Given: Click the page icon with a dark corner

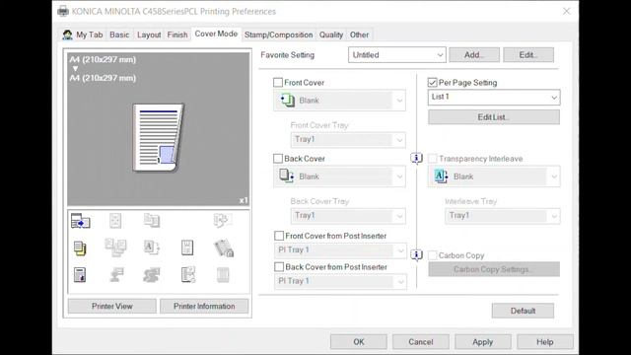Looking at the screenshot, I should point(80,275).
